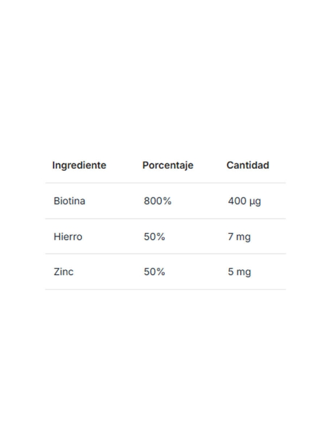
Task: Click the mg unit in Hierro's quantity
Action: (x=244, y=237)
